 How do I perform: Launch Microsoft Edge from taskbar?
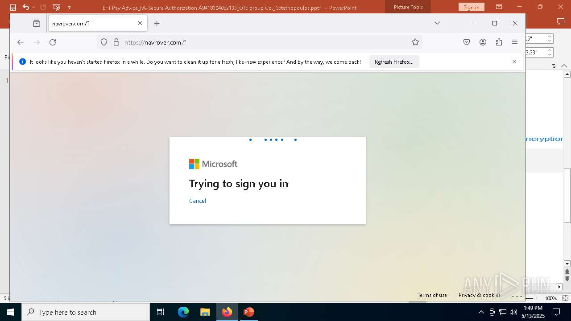[183, 312]
